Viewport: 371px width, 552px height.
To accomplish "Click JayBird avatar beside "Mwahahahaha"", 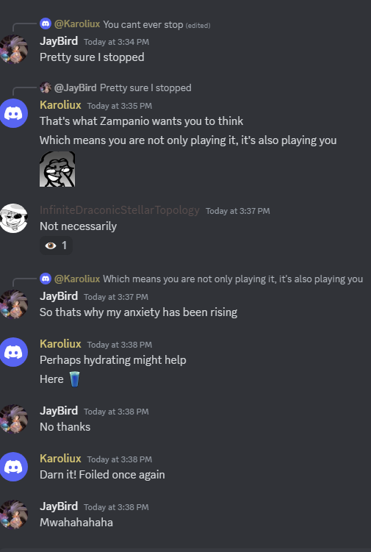I will tap(14, 515).
